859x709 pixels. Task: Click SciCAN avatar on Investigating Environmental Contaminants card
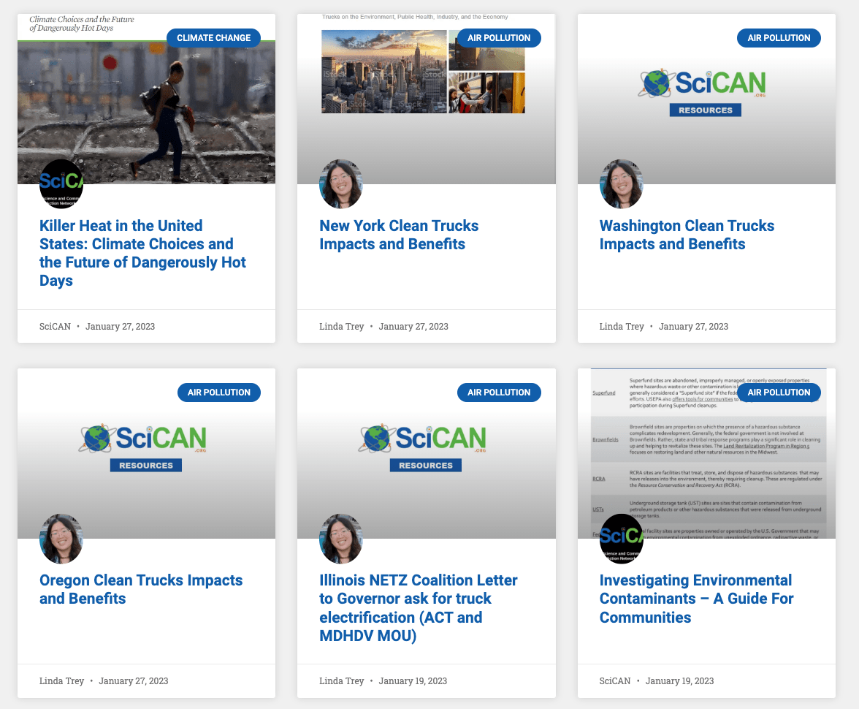point(622,539)
